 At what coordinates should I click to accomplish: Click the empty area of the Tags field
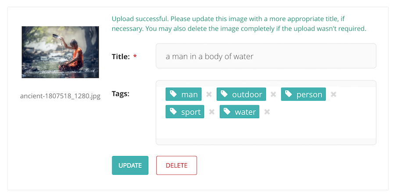[x=266, y=129]
